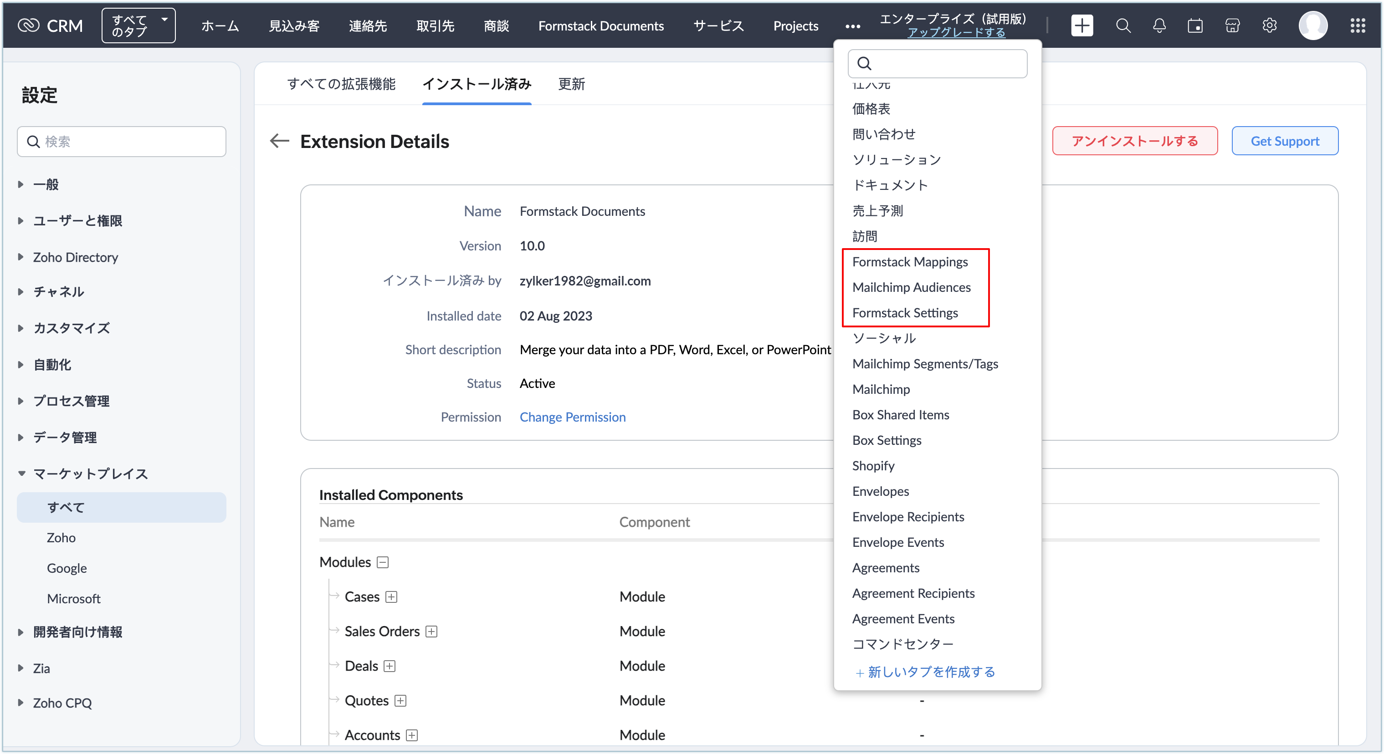
Task: Select Microsoft under マーケットプレイス
Action: click(x=74, y=599)
